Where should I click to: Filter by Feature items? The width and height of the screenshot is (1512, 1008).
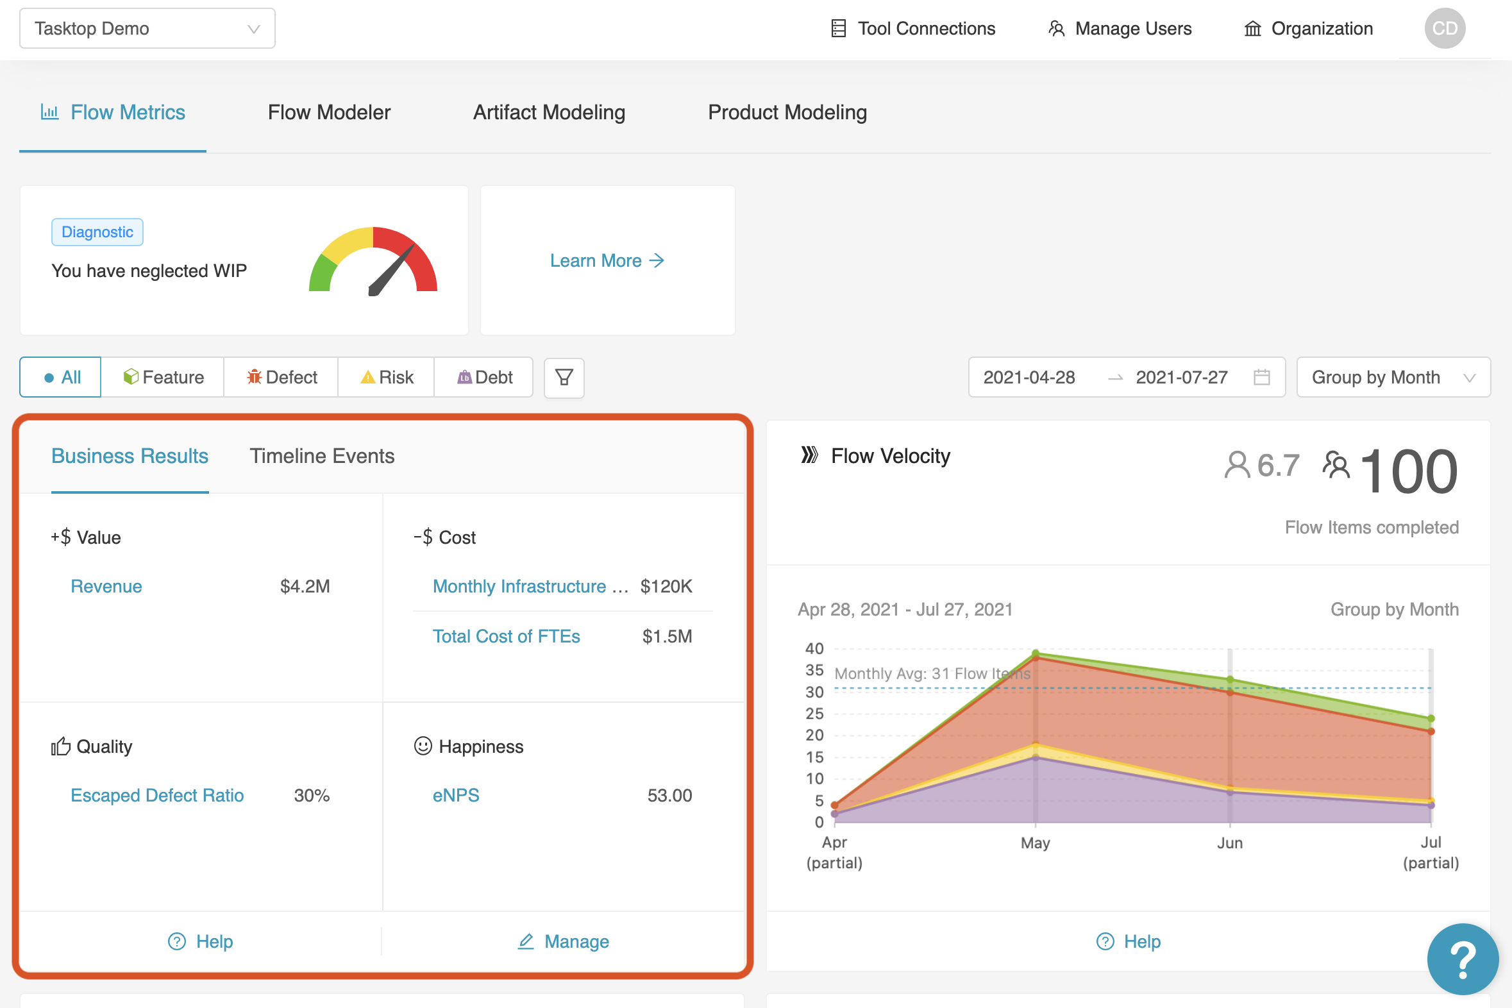[163, 377]
